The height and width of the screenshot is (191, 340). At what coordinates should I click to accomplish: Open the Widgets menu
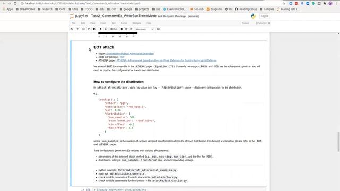(137, 23)
